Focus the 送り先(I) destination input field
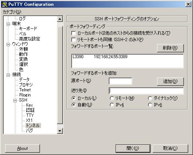Screen dimensions: 193x155 pyautogui.click(x=146, y=91)
